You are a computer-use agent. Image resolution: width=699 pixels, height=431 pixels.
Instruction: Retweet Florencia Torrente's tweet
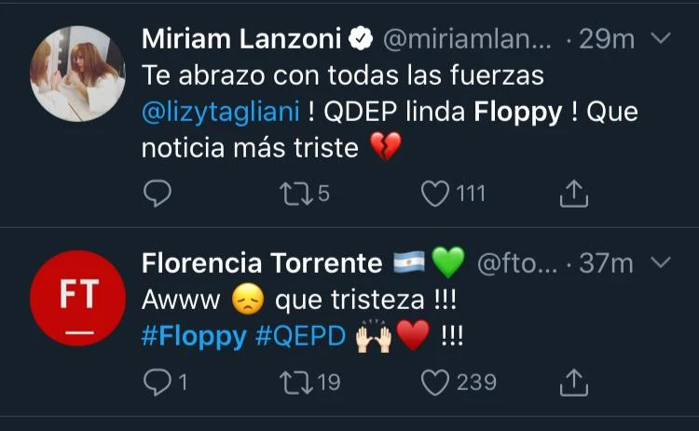point(295,382)
